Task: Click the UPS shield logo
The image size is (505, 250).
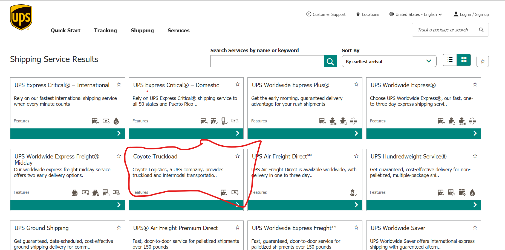Action: tap(21, 17)
